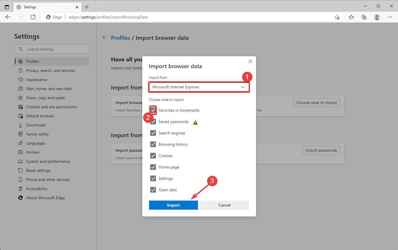The width and height of the screenshot is (398, 250).
Task: Uncheck Settings checkbox in import dialog
Action: (153, 178)
